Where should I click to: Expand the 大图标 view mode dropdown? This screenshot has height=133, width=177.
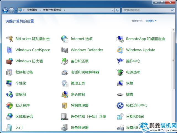coord(151,21)
